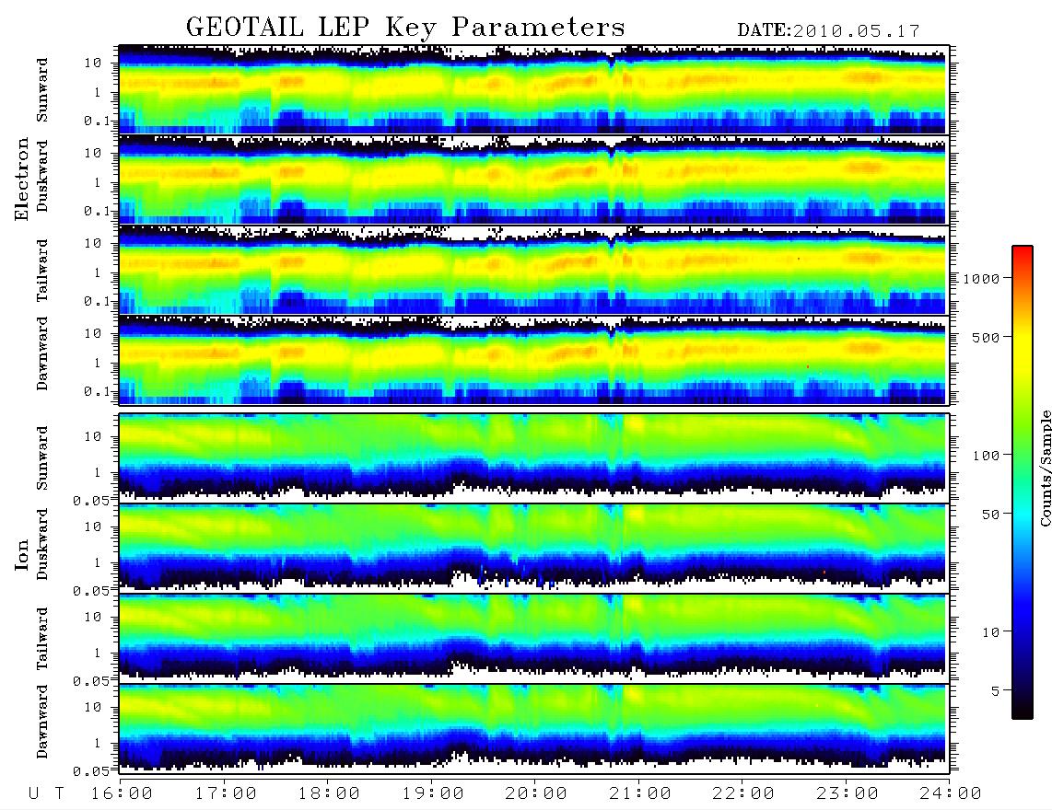The width and height of the screenshot is (1052, 810).
Task: Select the Ion 'Dawnward' panel label
Action: pyautogui.click(x=42, y=722)
